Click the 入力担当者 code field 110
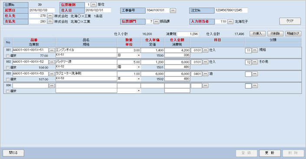This screenshot has width=306, height=159. (x=221, y=22)
